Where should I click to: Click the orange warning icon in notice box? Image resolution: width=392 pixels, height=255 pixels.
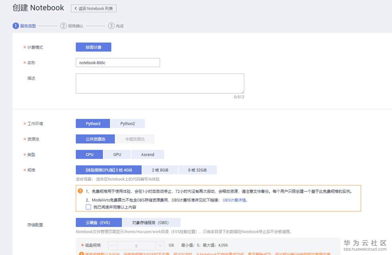coord(80,191)
